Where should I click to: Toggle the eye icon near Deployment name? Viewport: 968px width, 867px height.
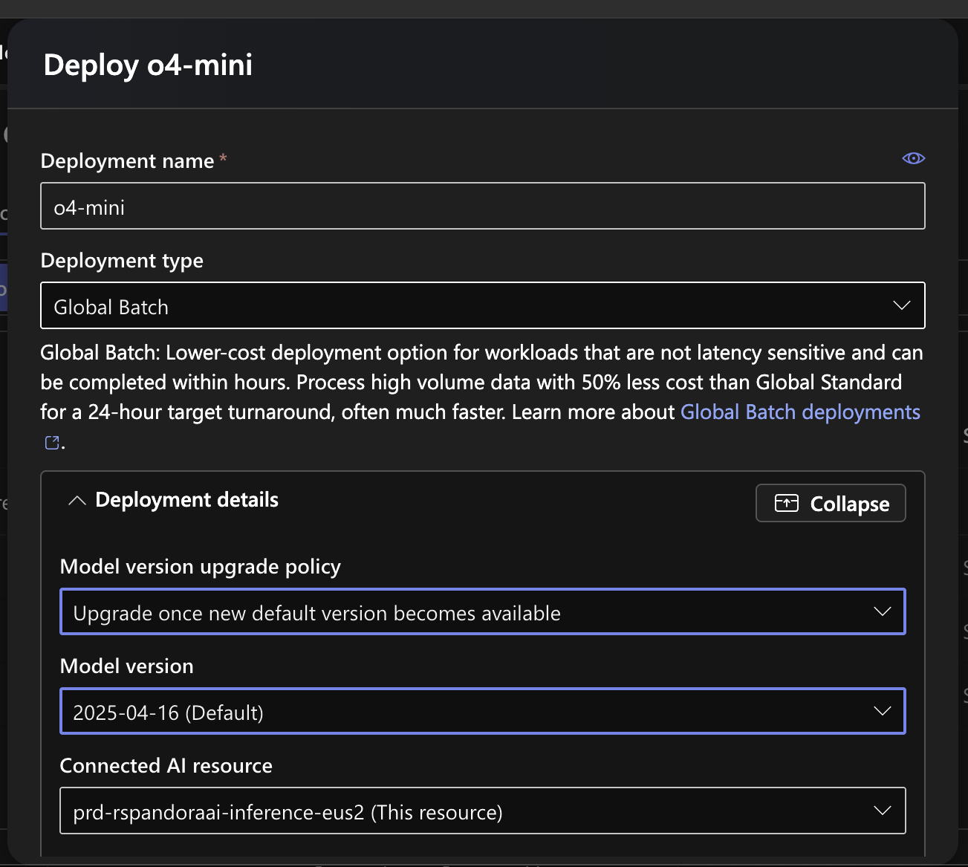coord(913,158)
